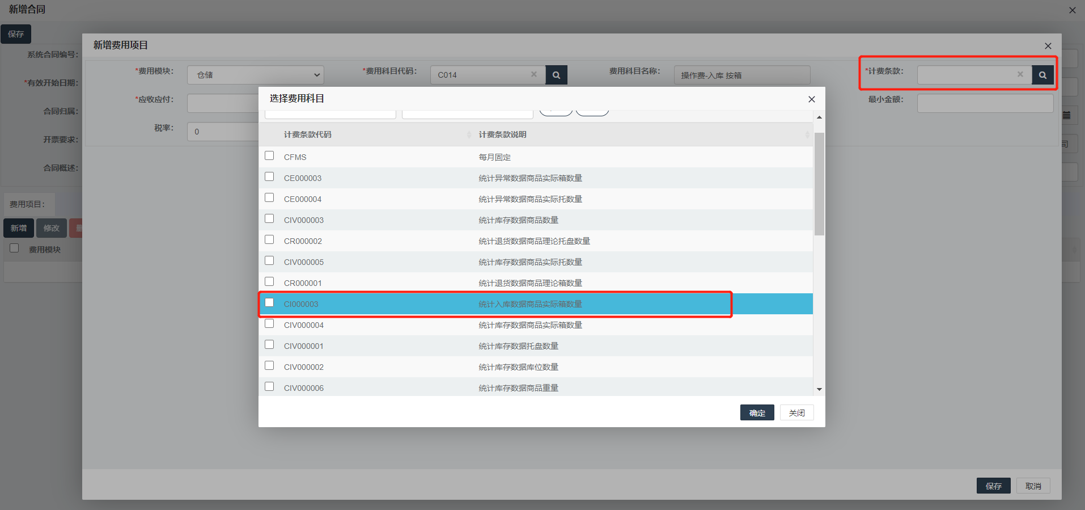Click the 费用科目代码 field containing C014

(488, 75)
